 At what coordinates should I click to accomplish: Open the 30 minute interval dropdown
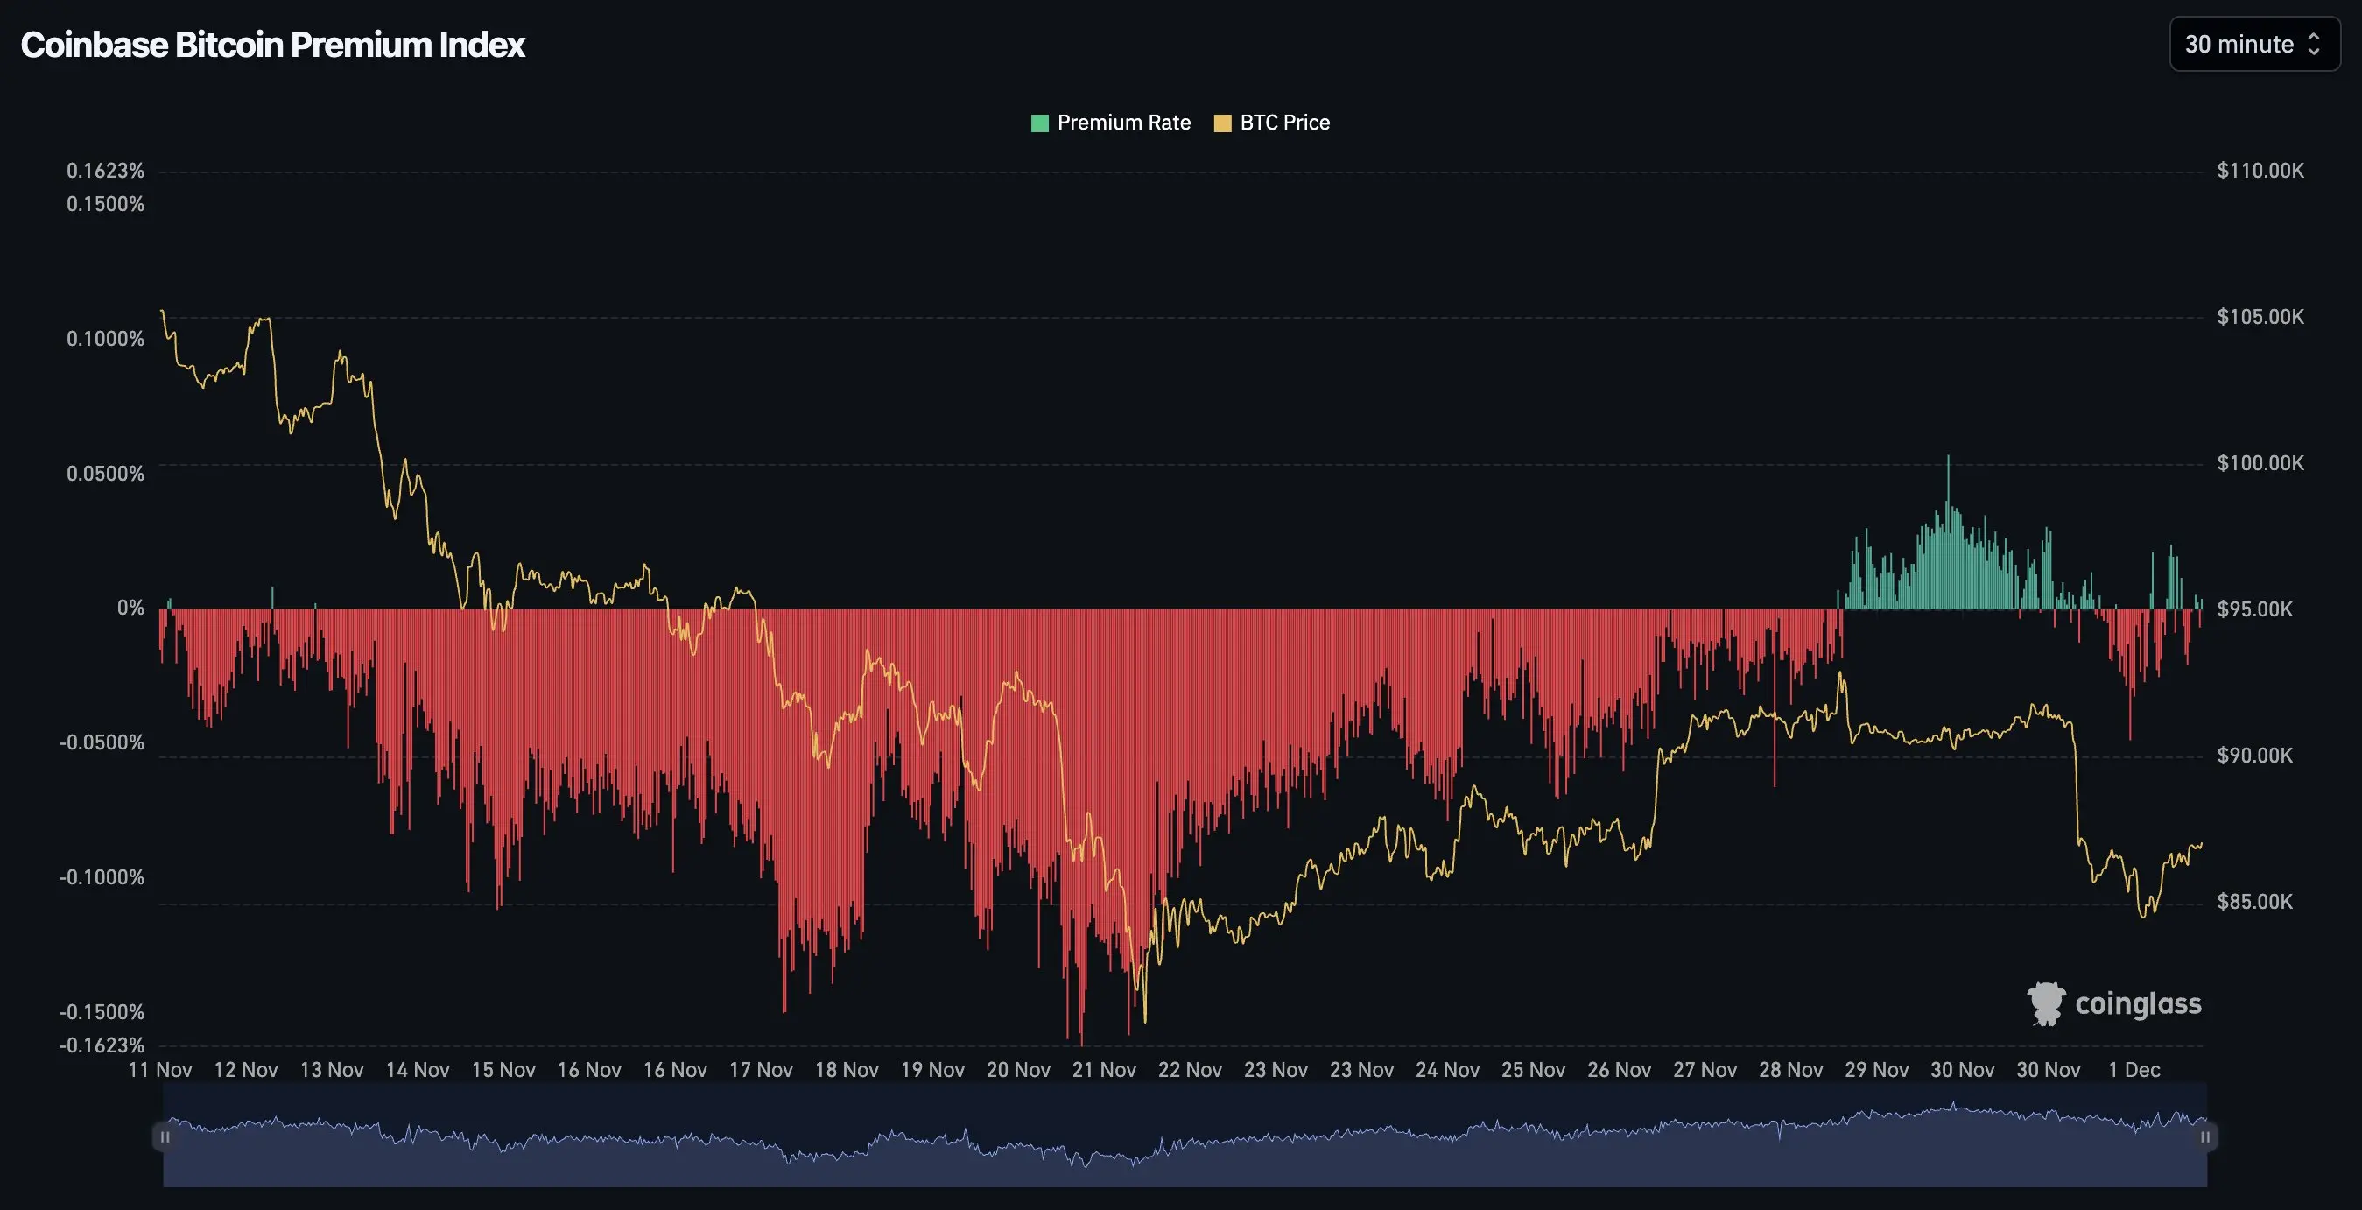2239,44
